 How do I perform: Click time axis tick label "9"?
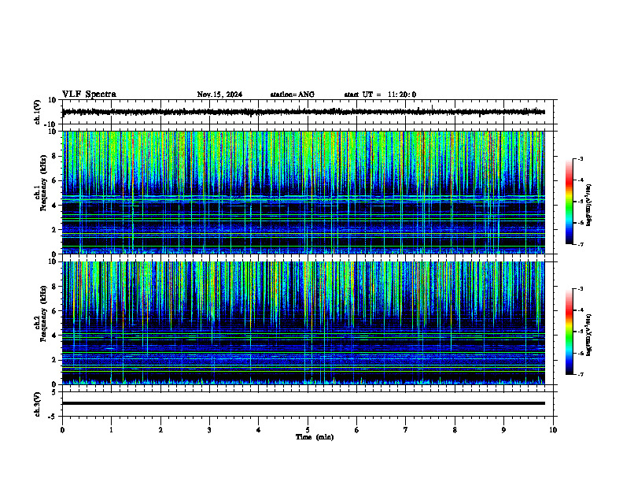tap(503, 430)
